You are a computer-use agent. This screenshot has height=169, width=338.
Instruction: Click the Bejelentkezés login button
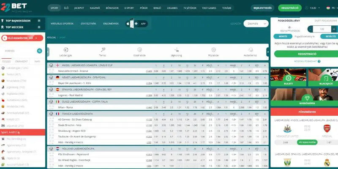pyautogui.click(x=262, y=8)
